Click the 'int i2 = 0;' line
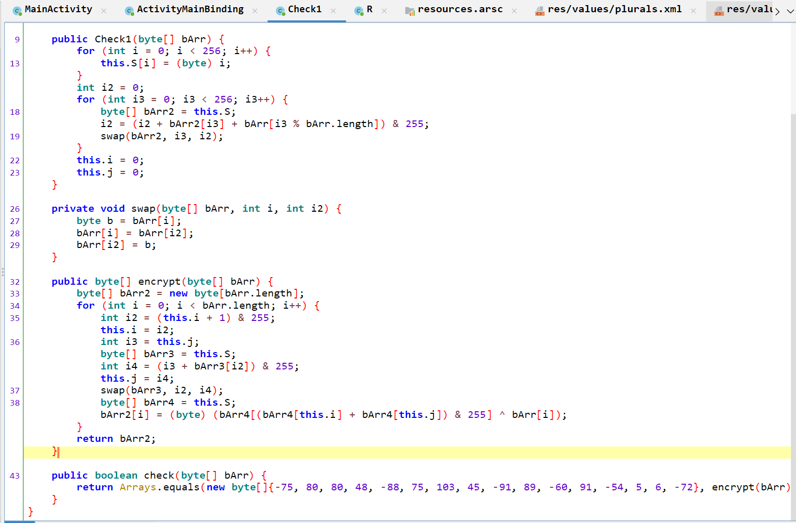Screen dimensions: 796x523 pyautogui.click(x=110, y=87)
